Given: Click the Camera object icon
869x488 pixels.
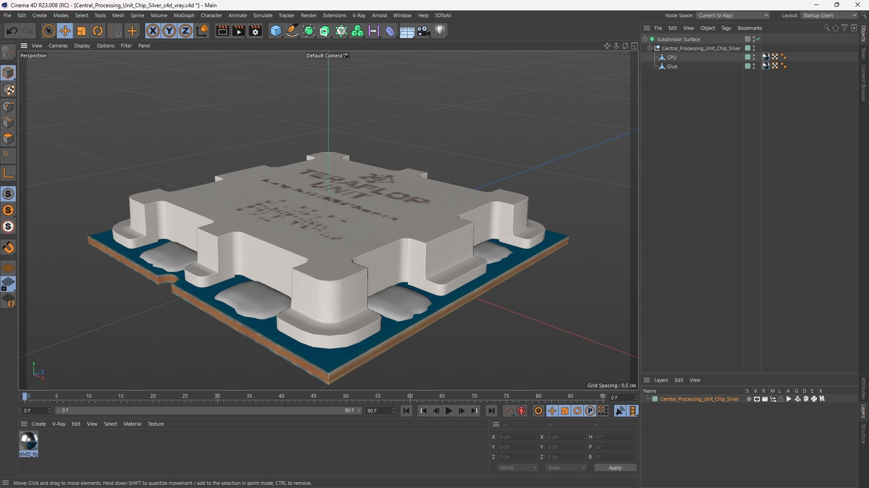Looking at the screenshot, I should tap(424, 31).
